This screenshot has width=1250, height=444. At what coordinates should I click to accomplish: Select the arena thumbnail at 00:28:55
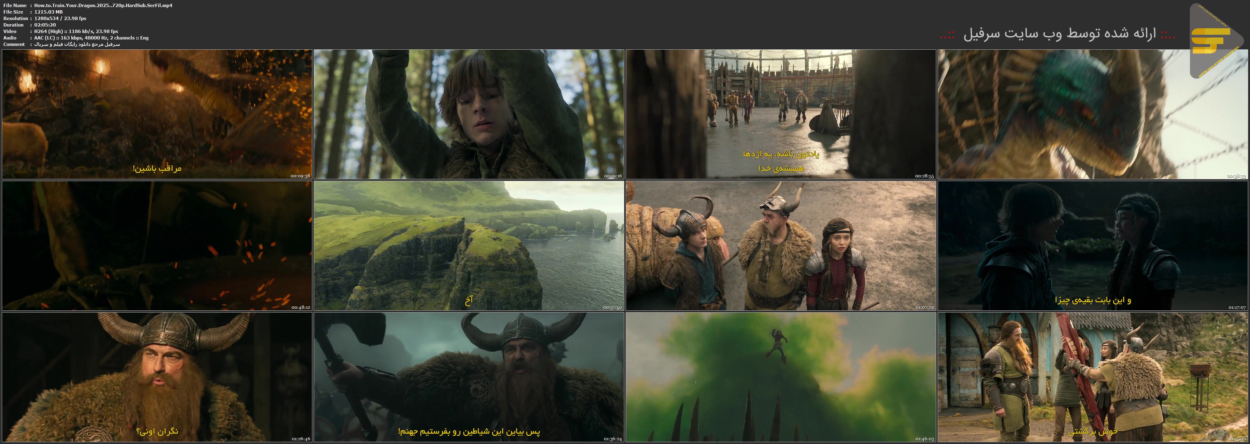tap(781, 114)
